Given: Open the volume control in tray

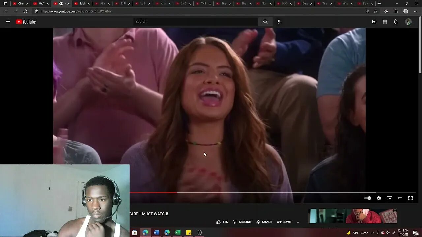Looking at the screenshot, I should point(388,233).
